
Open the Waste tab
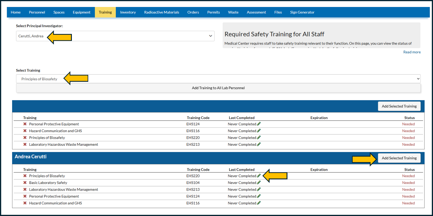(x=233, y=12)
